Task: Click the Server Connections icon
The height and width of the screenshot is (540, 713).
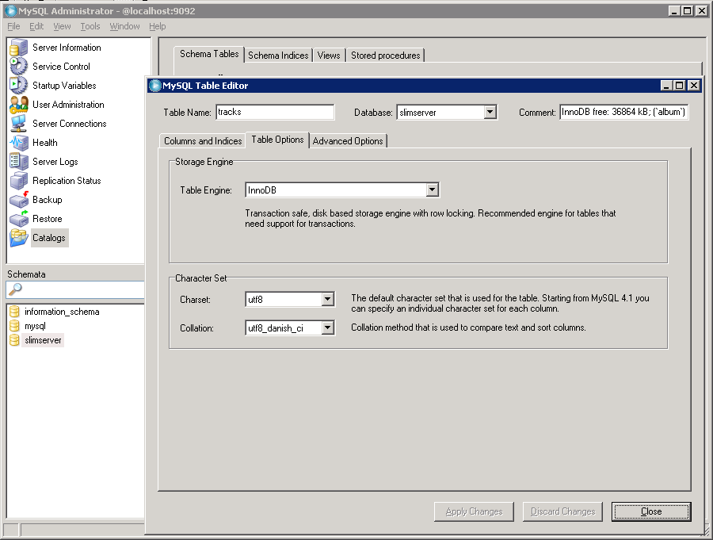Action: click(x=19, y=124)
